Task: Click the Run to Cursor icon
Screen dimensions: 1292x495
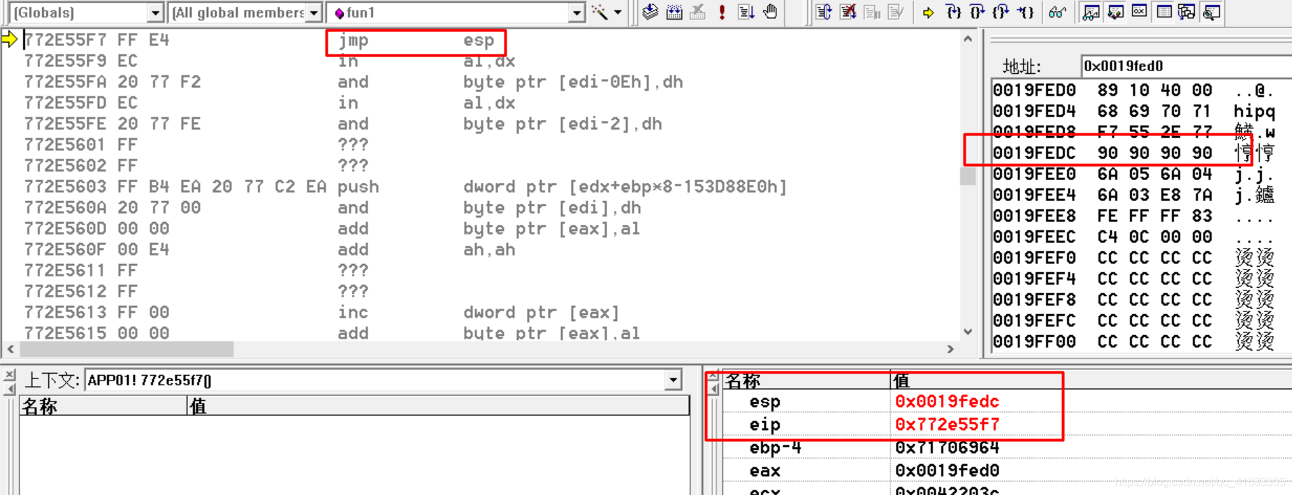Action: click(x=1025, y=12)
